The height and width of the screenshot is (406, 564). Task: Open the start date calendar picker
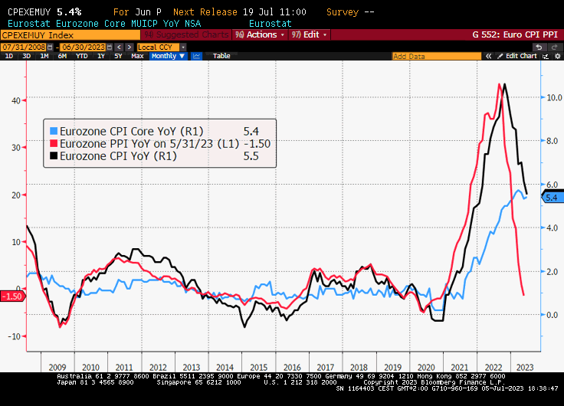[x=50, y=47]
